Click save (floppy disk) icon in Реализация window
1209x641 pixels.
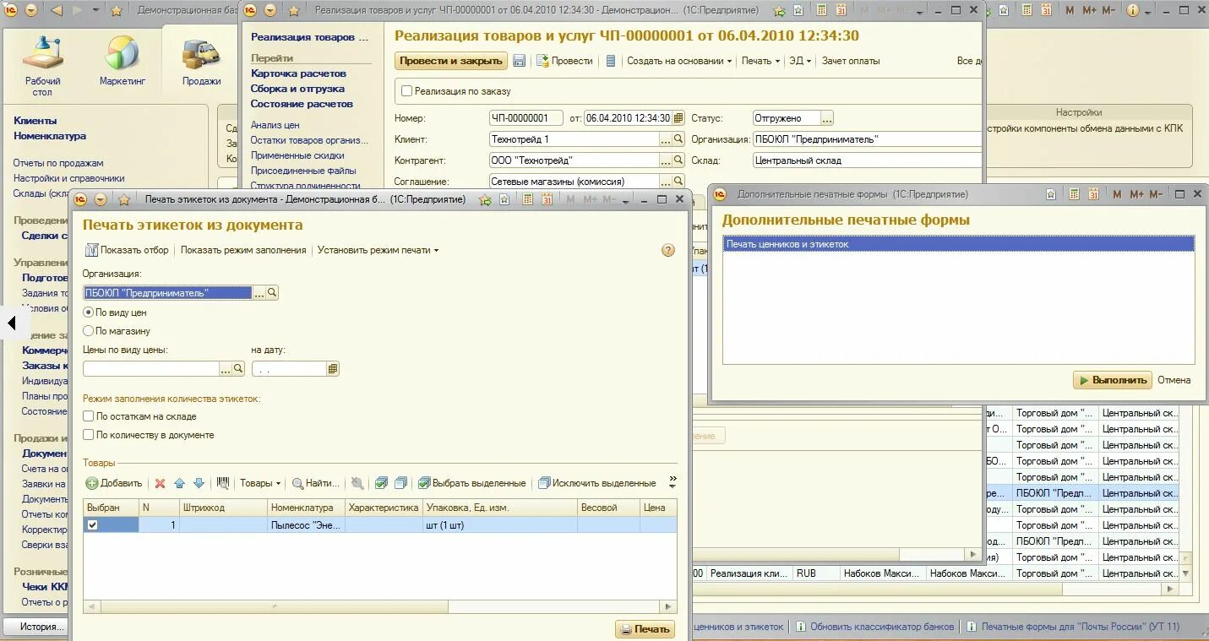pos(520,61)
